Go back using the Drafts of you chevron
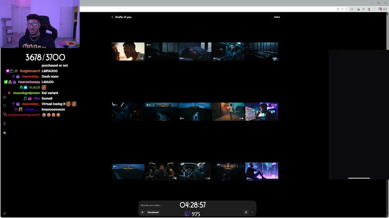 pos(112,17)
